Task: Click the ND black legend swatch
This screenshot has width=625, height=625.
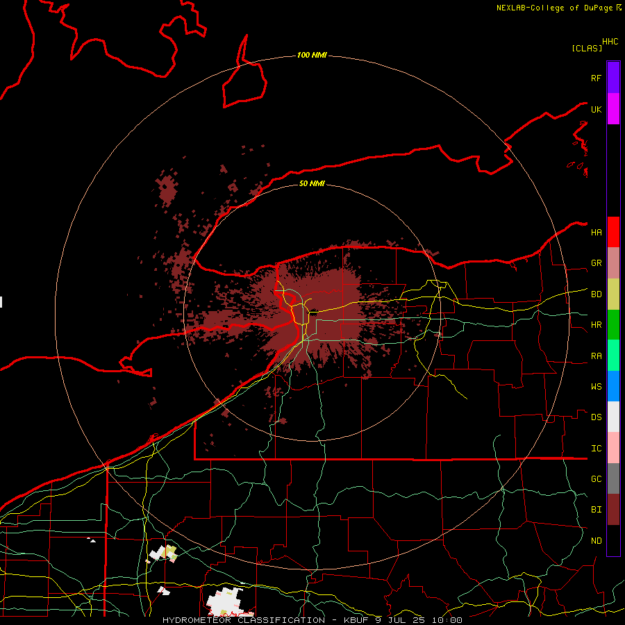Action: click(613, 540)
